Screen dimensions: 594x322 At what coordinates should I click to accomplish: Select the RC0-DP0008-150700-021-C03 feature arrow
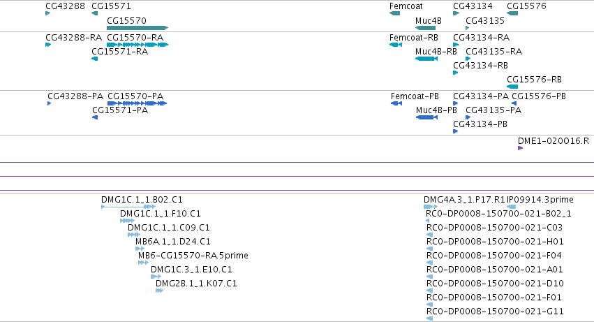click(x=429, y=235)
